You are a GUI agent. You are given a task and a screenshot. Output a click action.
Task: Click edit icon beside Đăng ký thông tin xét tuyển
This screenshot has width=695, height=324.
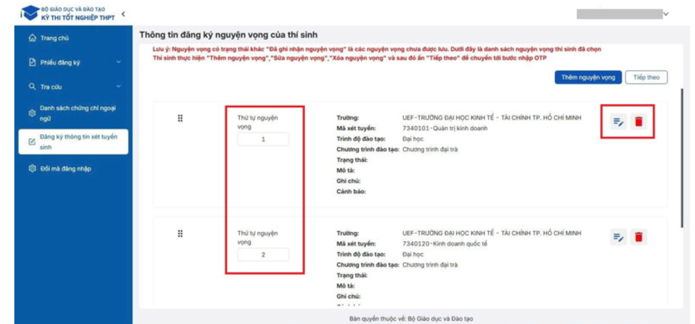click(33, 142)
